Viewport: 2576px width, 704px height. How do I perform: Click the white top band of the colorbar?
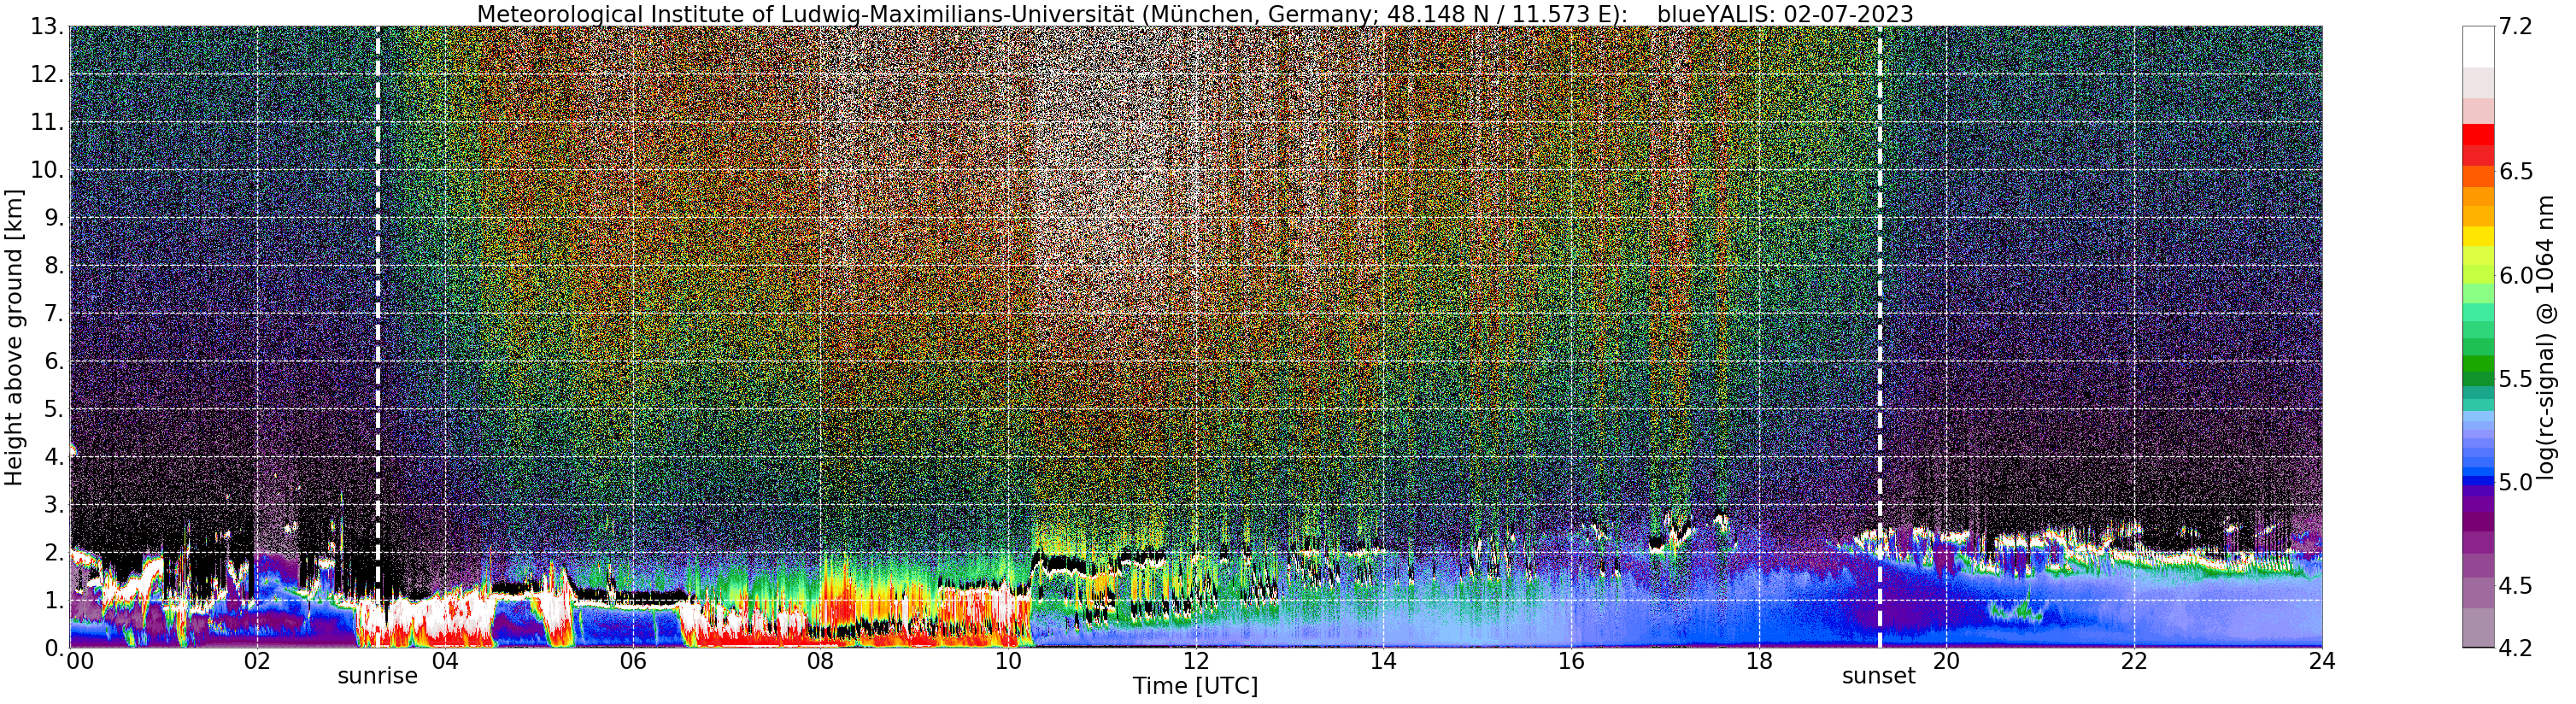tap(2478, 47)
